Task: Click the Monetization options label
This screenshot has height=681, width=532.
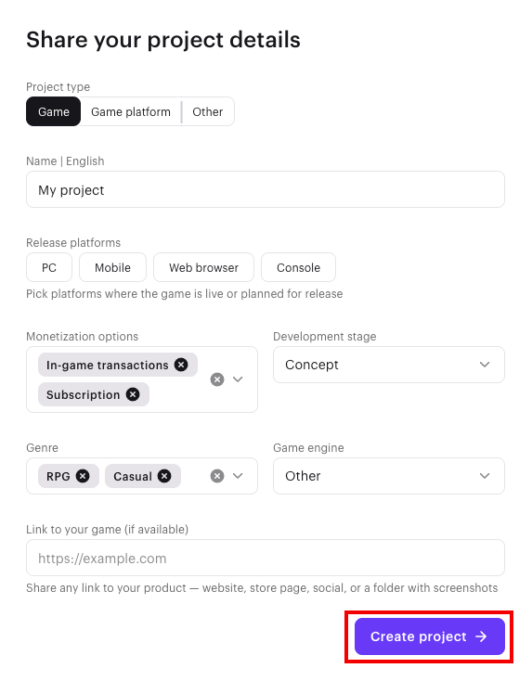Action: click(x=82, y=336)
